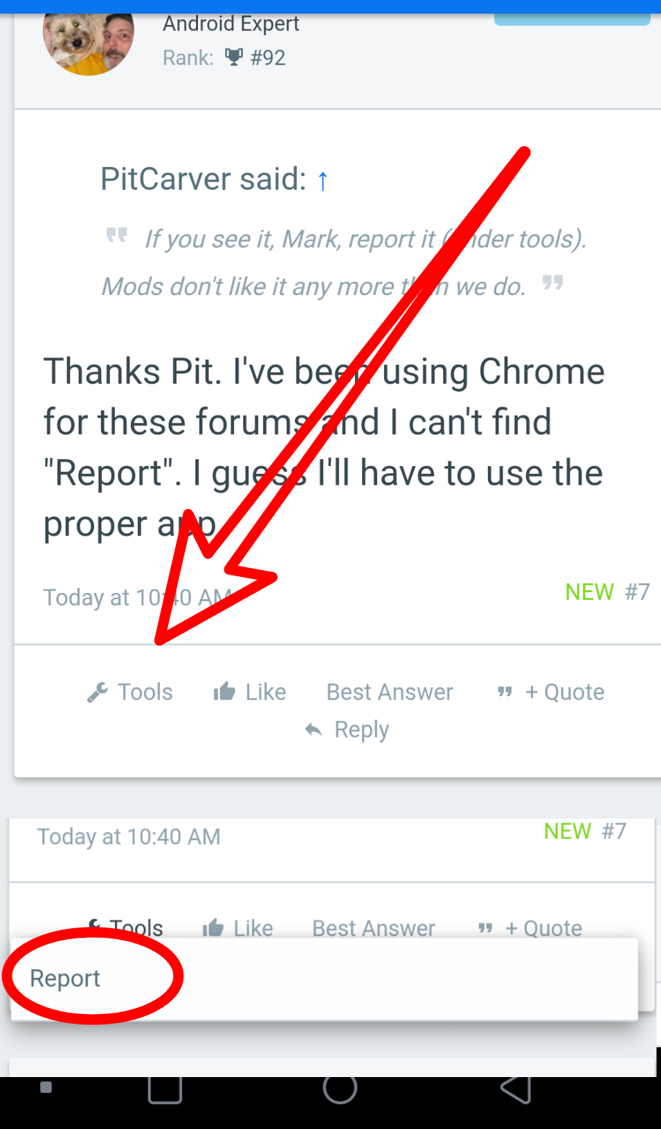Select Report from the Tools popup

tap(65, 978)
